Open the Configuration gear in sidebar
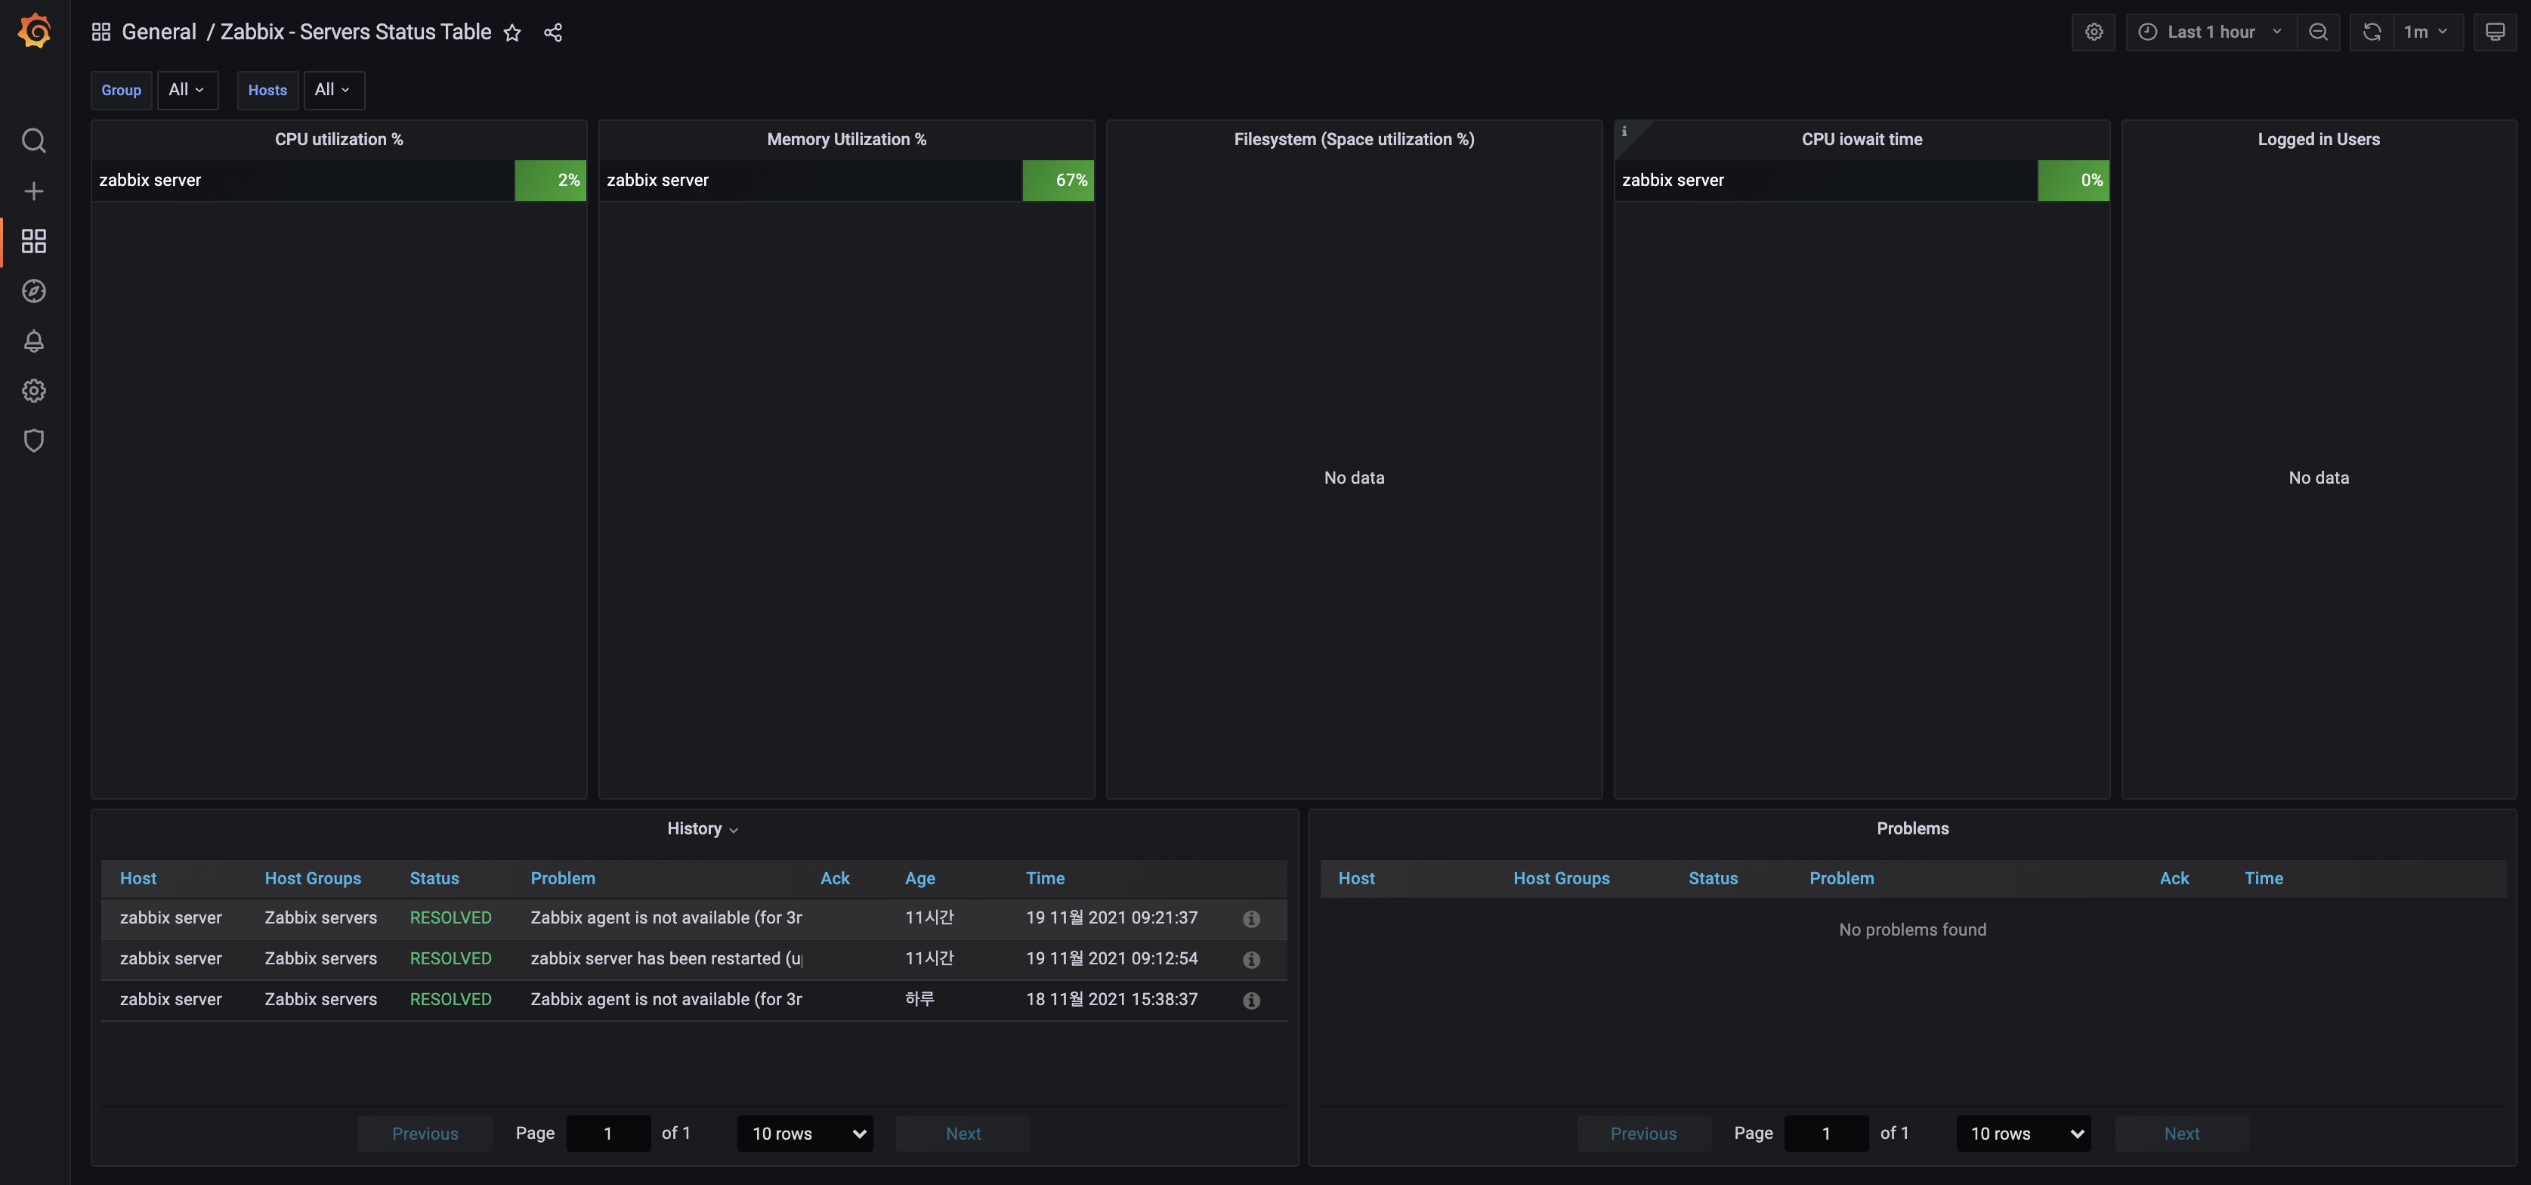The width and height of the screenshot is (2531, 1185). click(33, 390)
